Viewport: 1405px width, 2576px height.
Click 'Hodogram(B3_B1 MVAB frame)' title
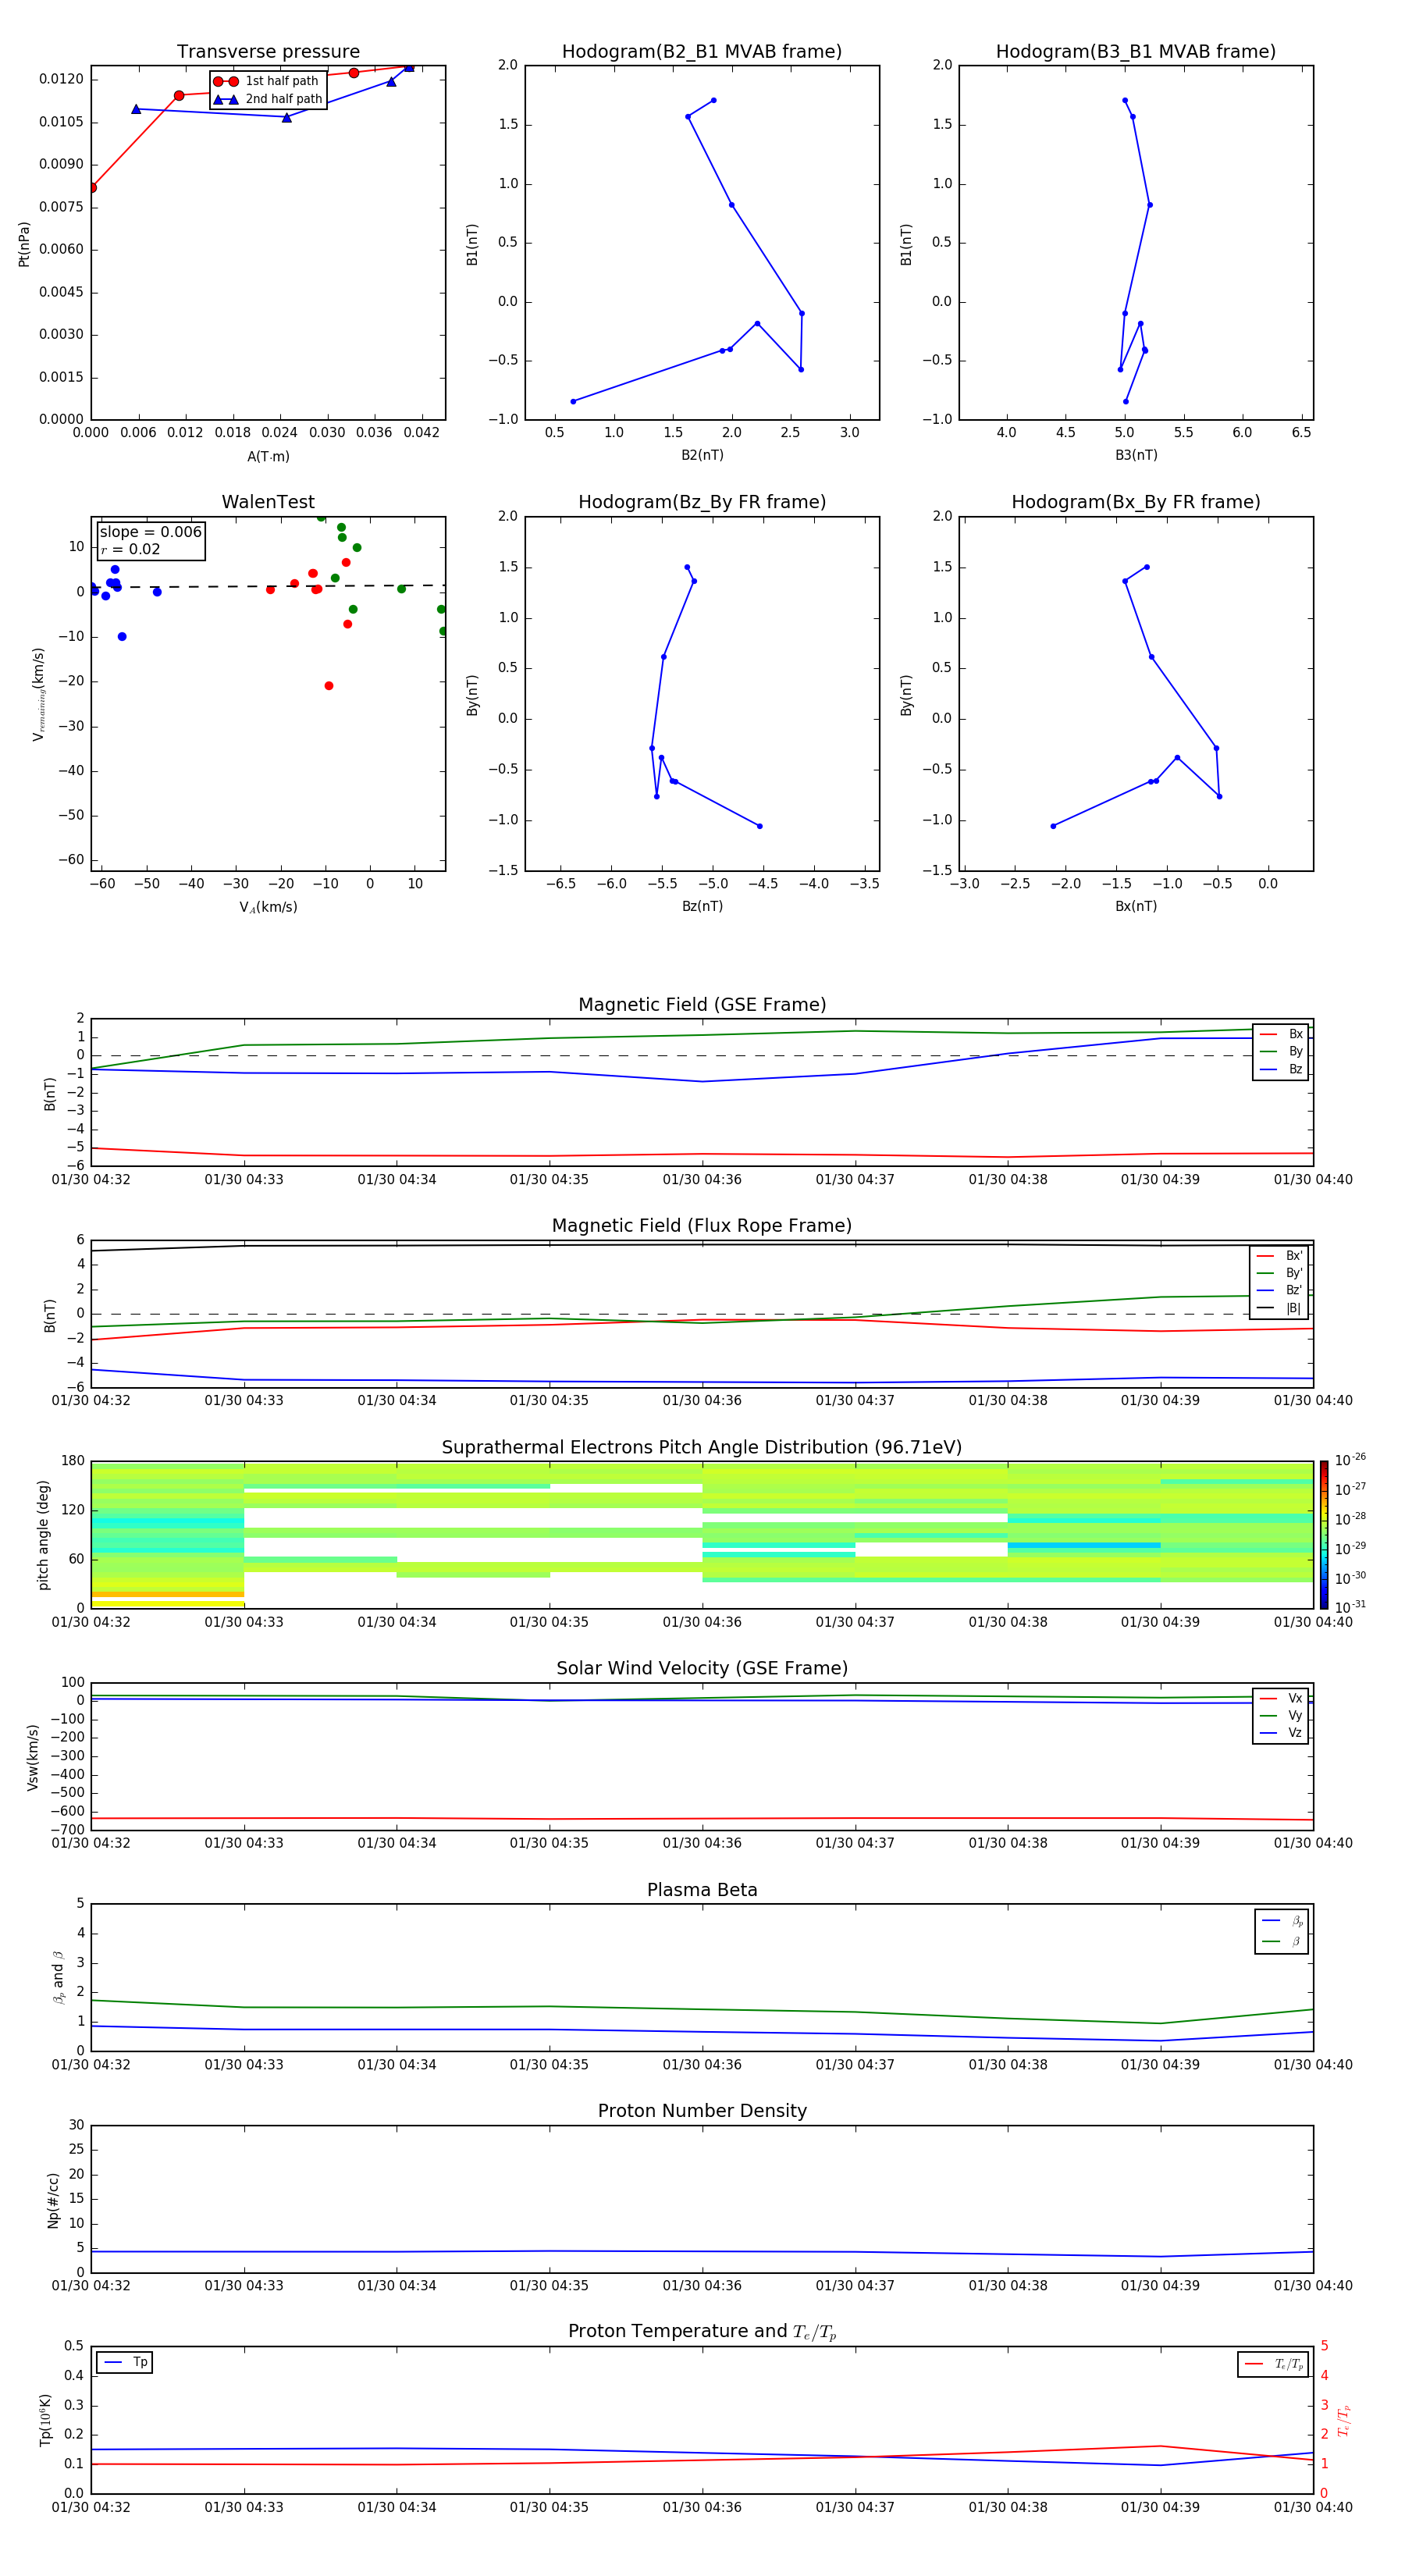point(1136,52)
